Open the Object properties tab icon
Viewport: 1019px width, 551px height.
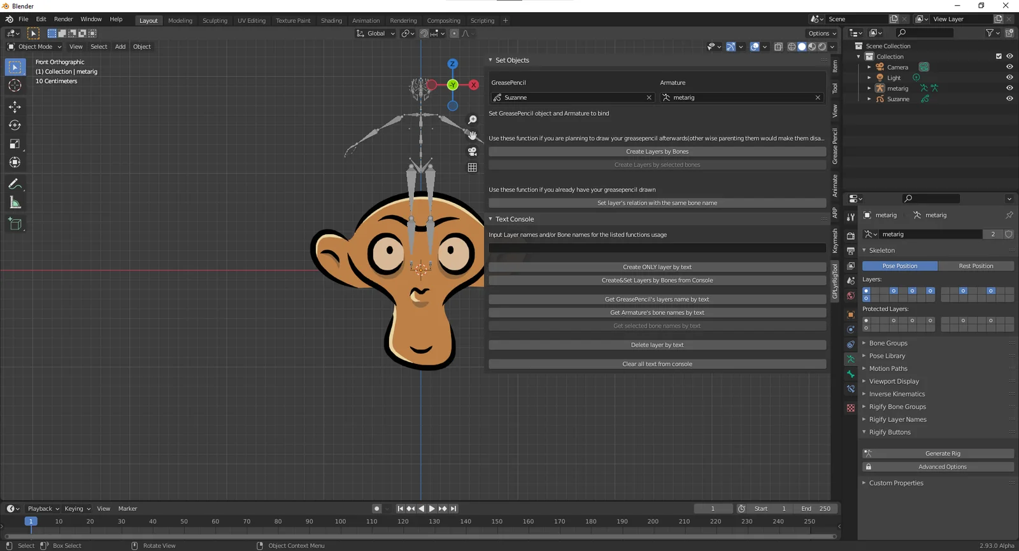(x=851, y=314)
